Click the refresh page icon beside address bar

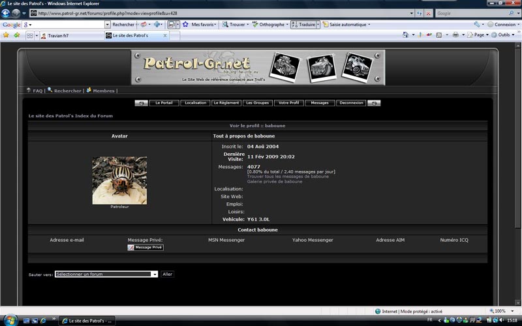pos(420,13)
